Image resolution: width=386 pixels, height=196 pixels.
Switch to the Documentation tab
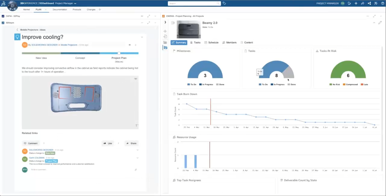point(60,10)
